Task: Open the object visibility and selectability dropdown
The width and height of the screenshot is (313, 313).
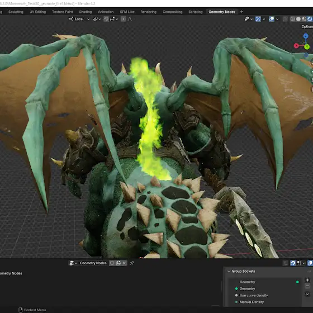Action: point(249,19)
